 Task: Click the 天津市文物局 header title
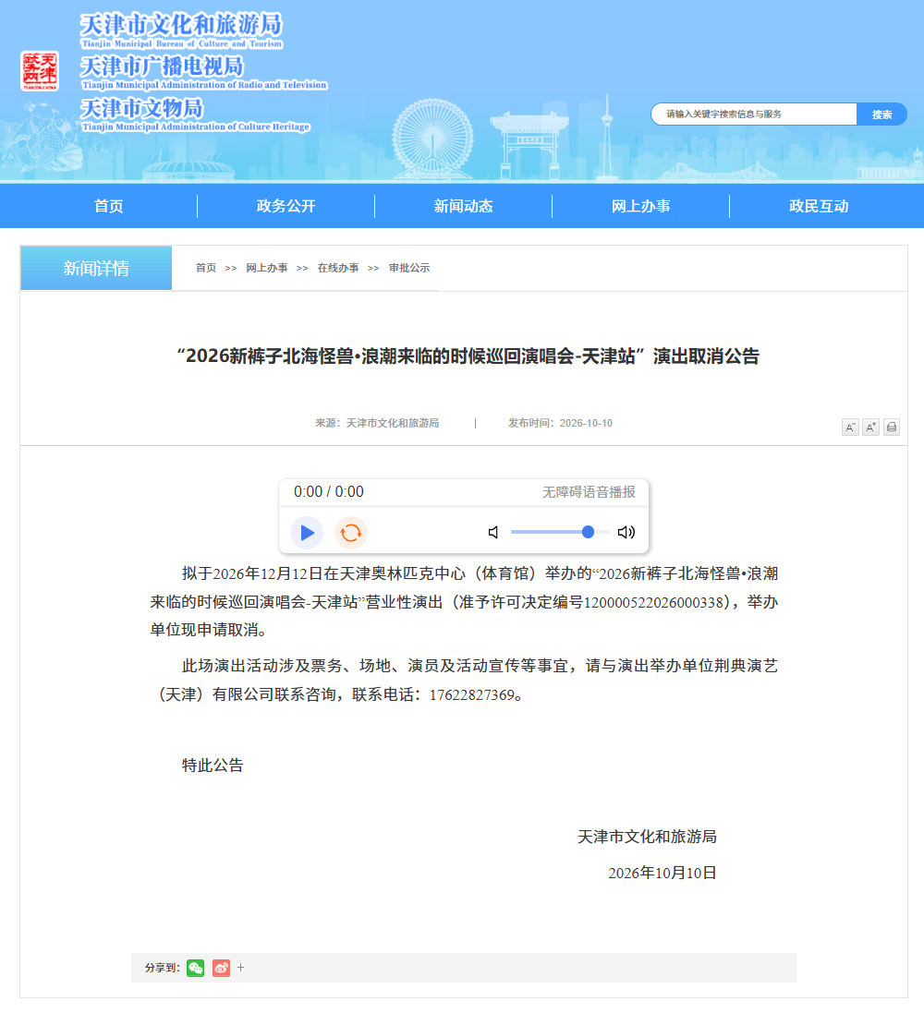click(x=141, y=108)
